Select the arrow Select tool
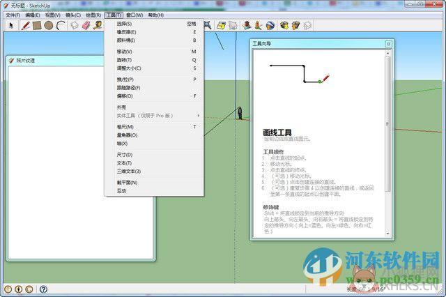The width and height of the screenshot is (446, 297). [11, 25]
